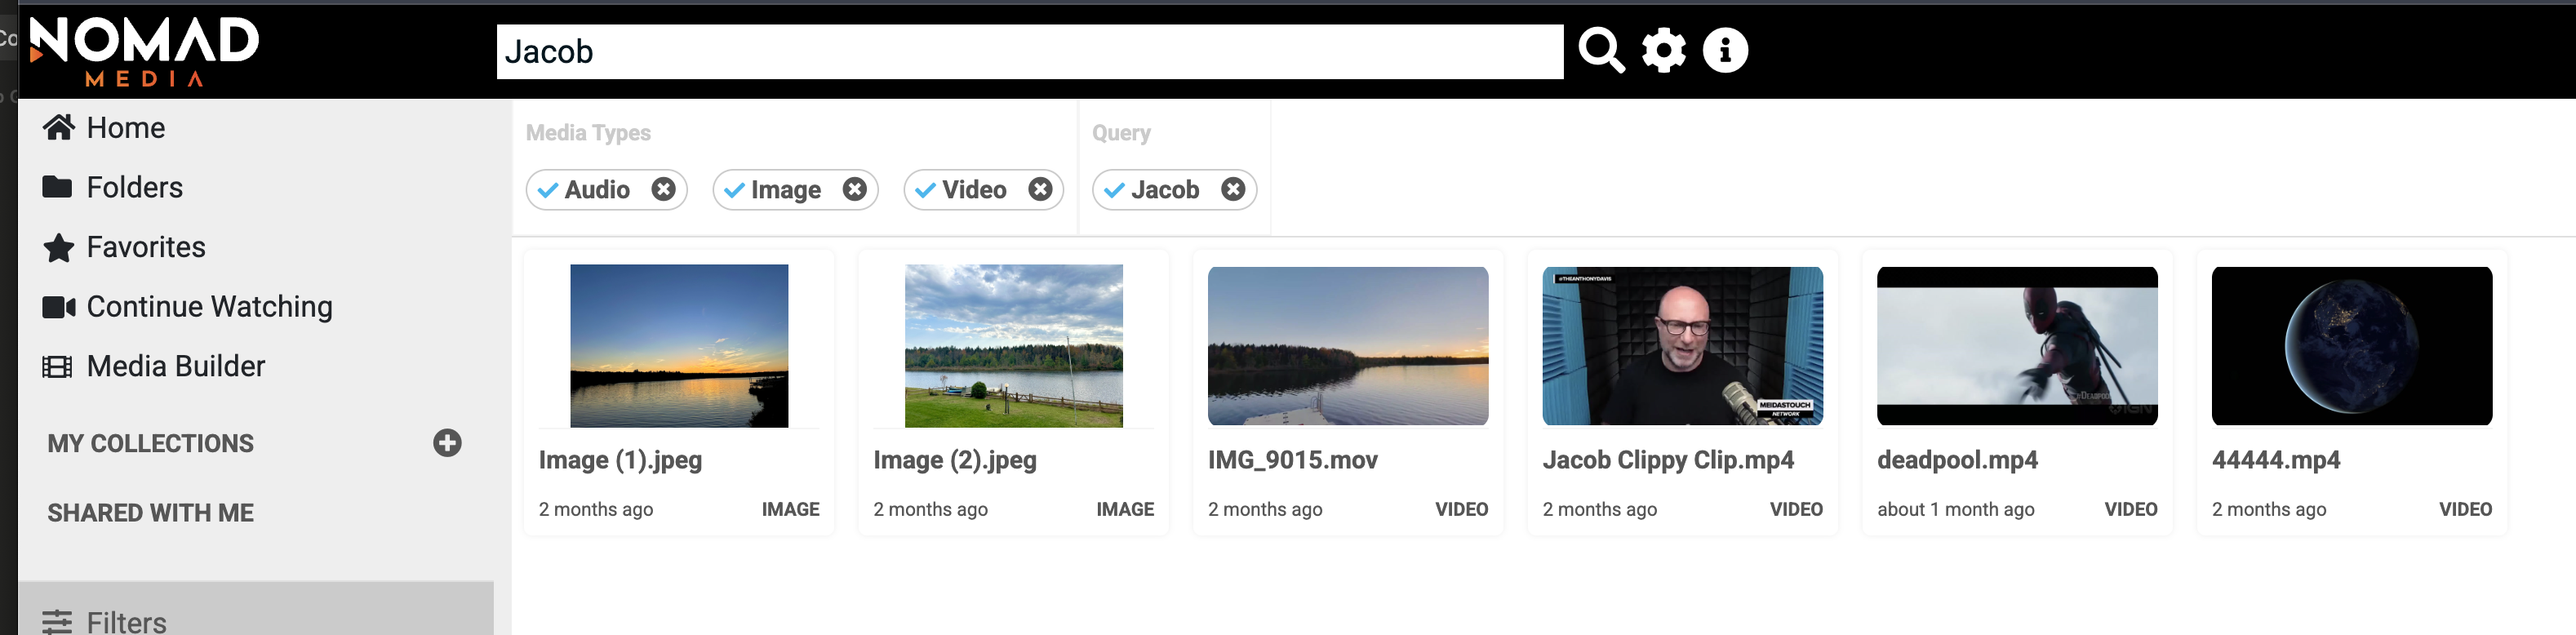Toggle the Audio media type checkmark
Image resolution: width=2576 pixels, height=635 pixels.
(x=547, y=190)
